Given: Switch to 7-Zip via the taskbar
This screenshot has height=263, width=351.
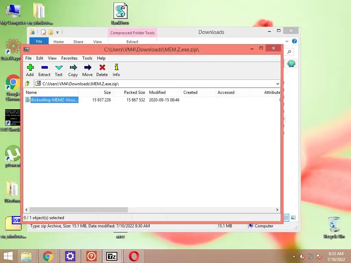Looking at the screenshot, I should (x=112, y=256).
